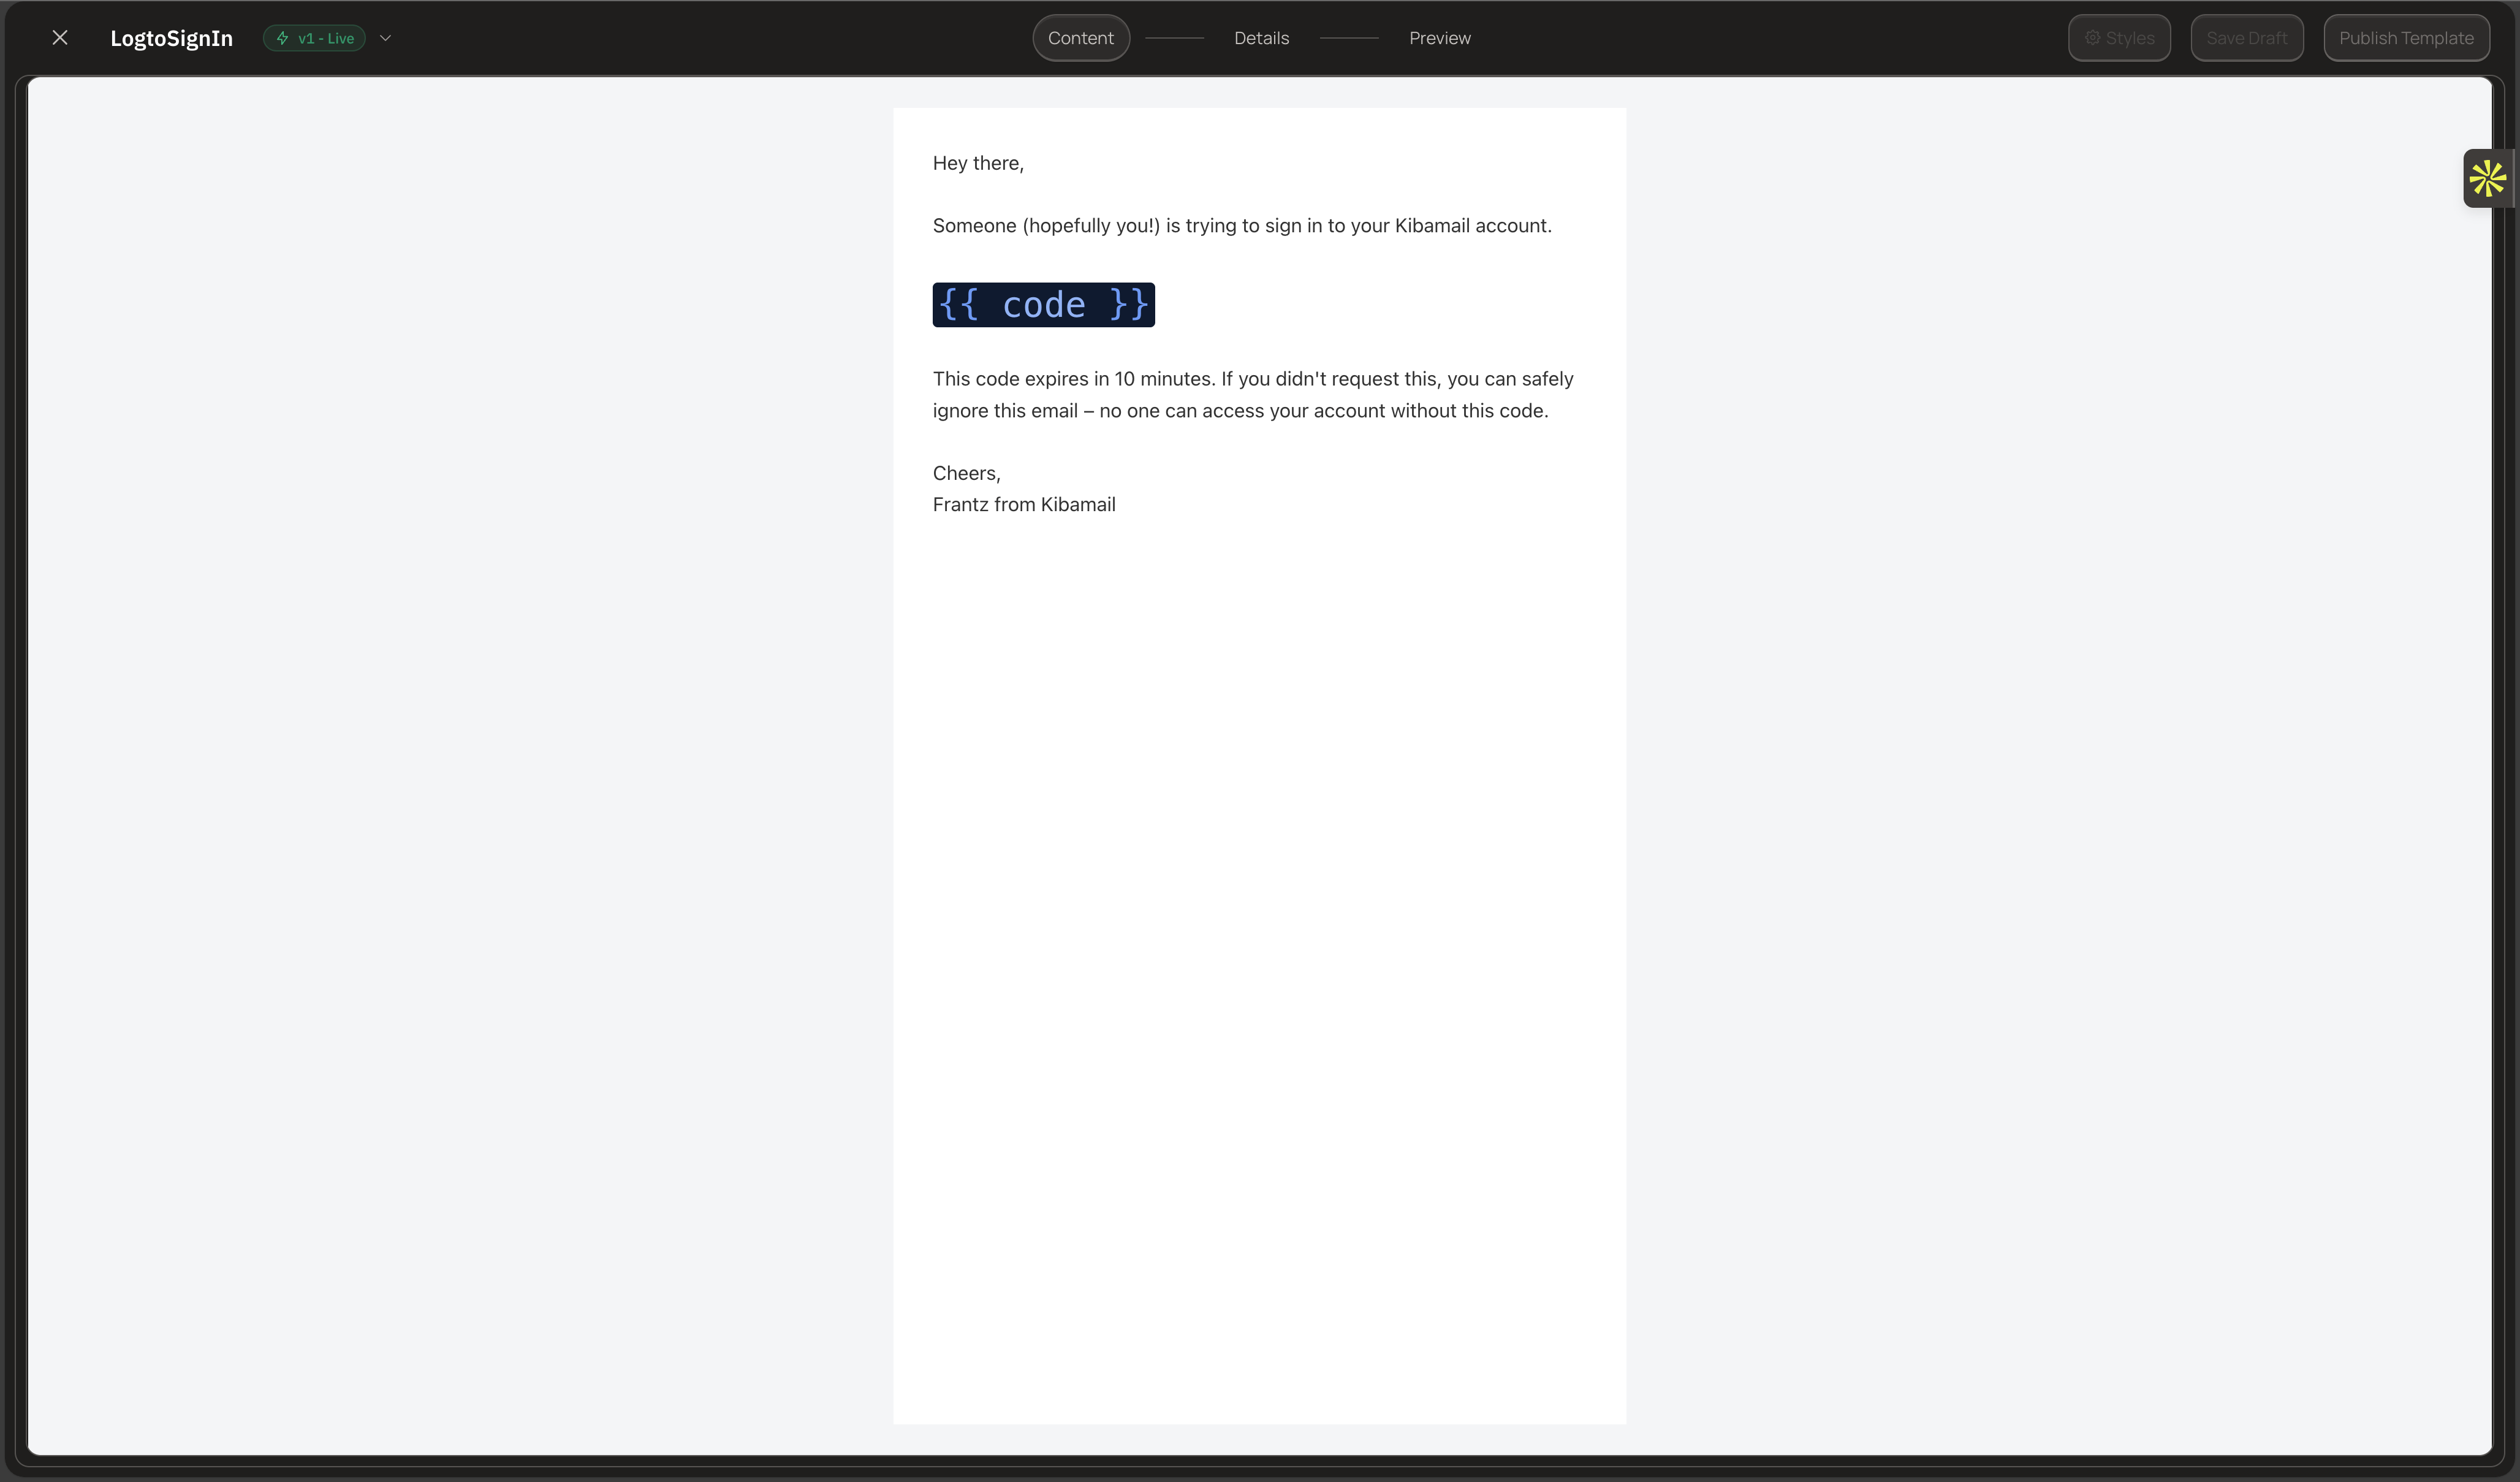Click the green v1 - Live version badge
The height and width of the screenshot is (1482, 2520).
313,38
